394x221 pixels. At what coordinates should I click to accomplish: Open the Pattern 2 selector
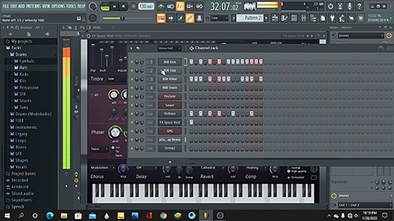tap(250, 18)
